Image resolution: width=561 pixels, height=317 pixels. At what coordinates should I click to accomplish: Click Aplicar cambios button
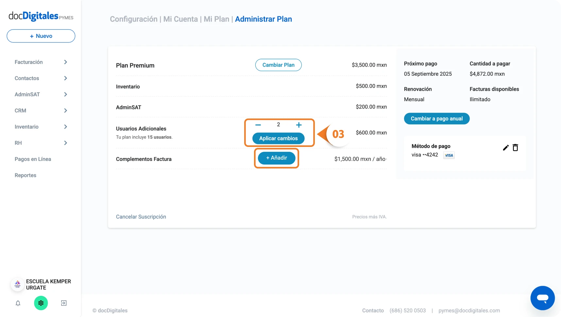pos(279,138)
